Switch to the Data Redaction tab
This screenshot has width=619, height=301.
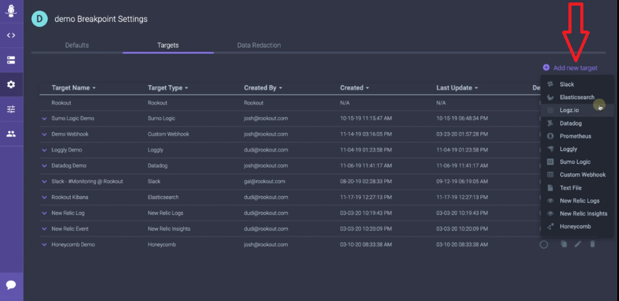pos(259,45)
